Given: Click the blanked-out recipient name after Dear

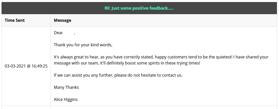Looking at the screenshot, I should (x=68, y=33).
